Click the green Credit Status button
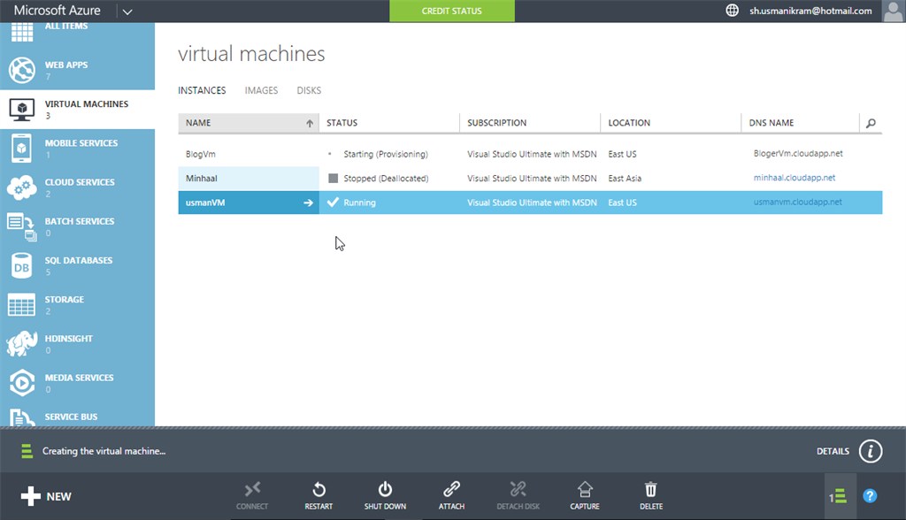This screenshot has height=520, width=906. click(452, 11)
